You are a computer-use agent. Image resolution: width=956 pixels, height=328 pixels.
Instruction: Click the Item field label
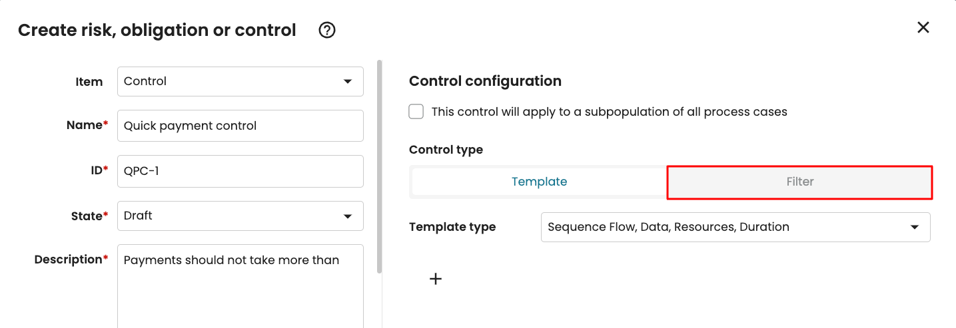(89, 82)
